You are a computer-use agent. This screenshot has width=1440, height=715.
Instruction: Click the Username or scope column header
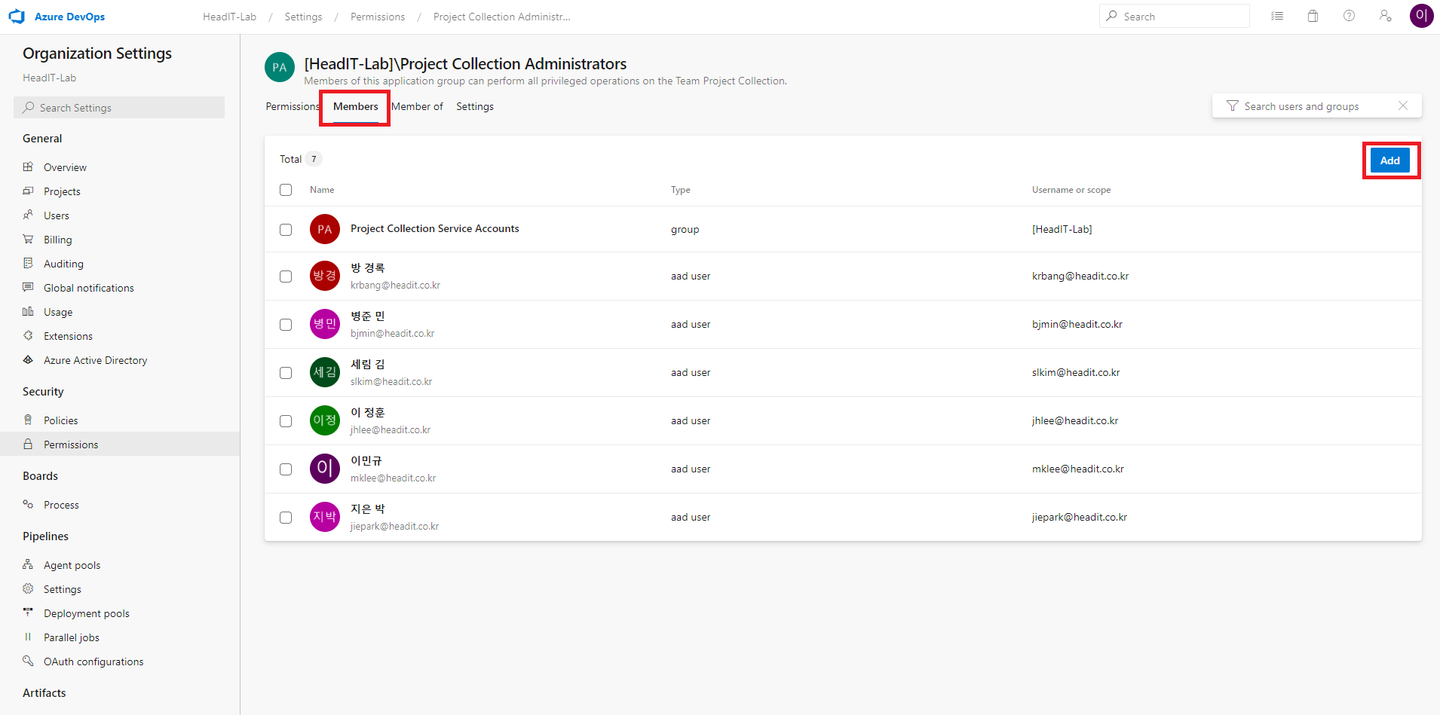coord(1071,190)
